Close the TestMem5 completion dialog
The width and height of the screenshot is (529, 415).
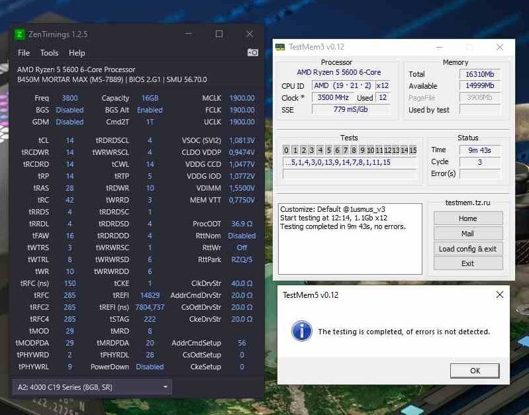(500, 295)
